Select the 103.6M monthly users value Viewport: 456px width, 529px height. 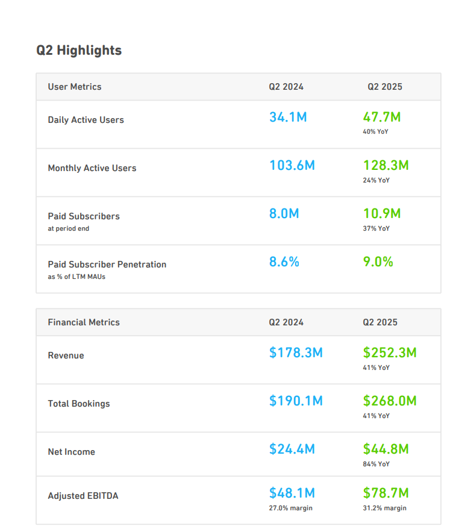click(292, 165)
